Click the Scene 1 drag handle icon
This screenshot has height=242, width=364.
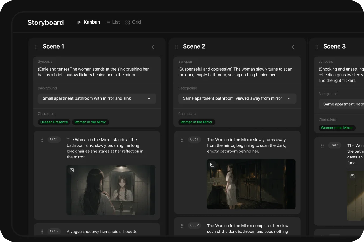pos(36,47)
